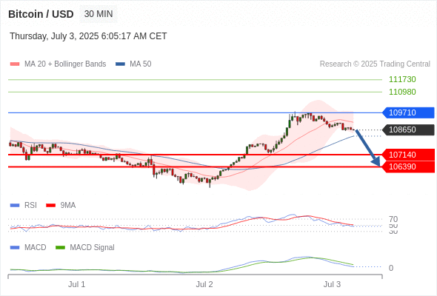The height and width of the screenshot is (296, 437).
Task: Click the 9MA red legend swatch
Action: pos(50,206)
